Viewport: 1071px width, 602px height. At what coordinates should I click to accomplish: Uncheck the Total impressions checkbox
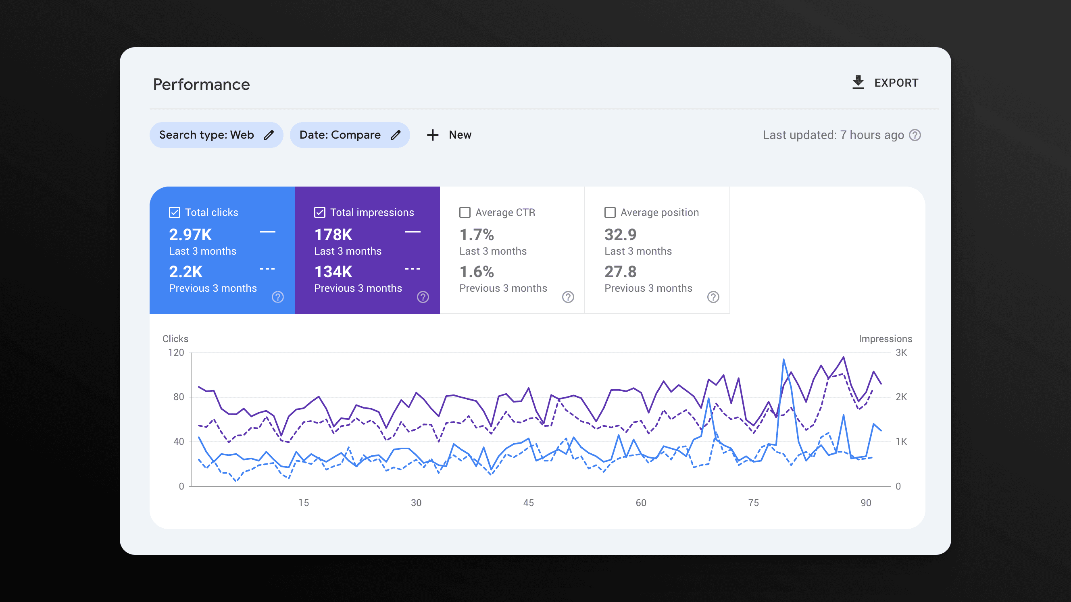pos(319,212)
